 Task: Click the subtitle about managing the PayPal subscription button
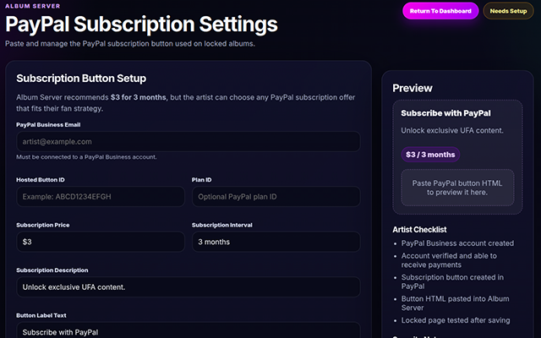click(x=130, y=44)
